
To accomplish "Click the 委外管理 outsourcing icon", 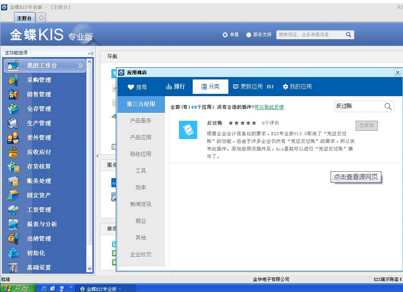I will [13, 138].
